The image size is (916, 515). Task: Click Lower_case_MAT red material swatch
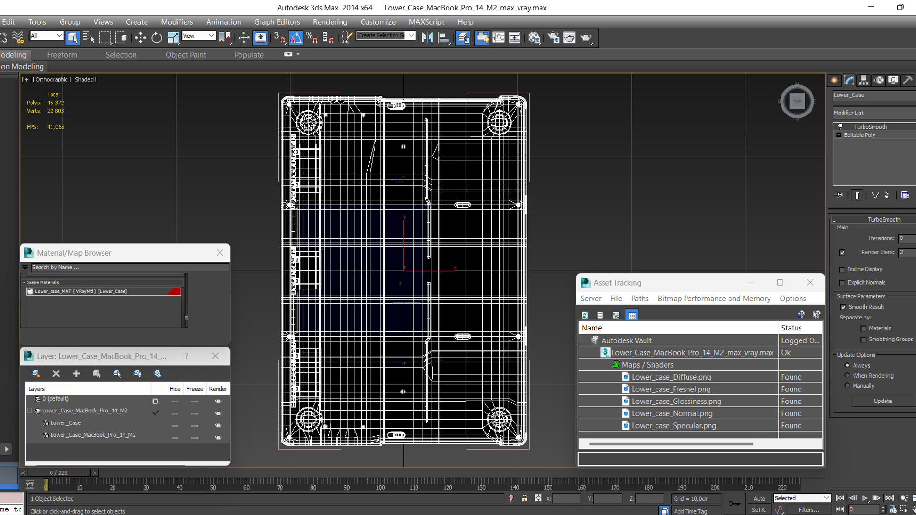tap(174, 291)
